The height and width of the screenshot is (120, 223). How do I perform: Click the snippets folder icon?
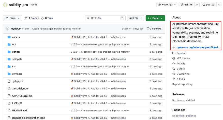(x=9, y=59)
